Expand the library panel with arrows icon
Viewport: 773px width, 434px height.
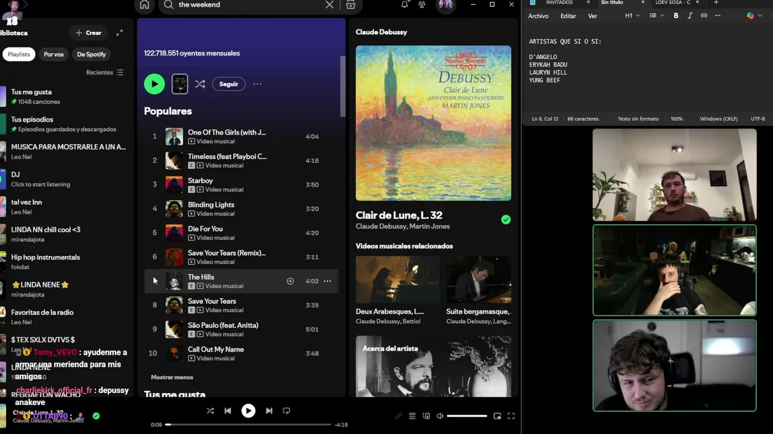click(x=120, y=33)
